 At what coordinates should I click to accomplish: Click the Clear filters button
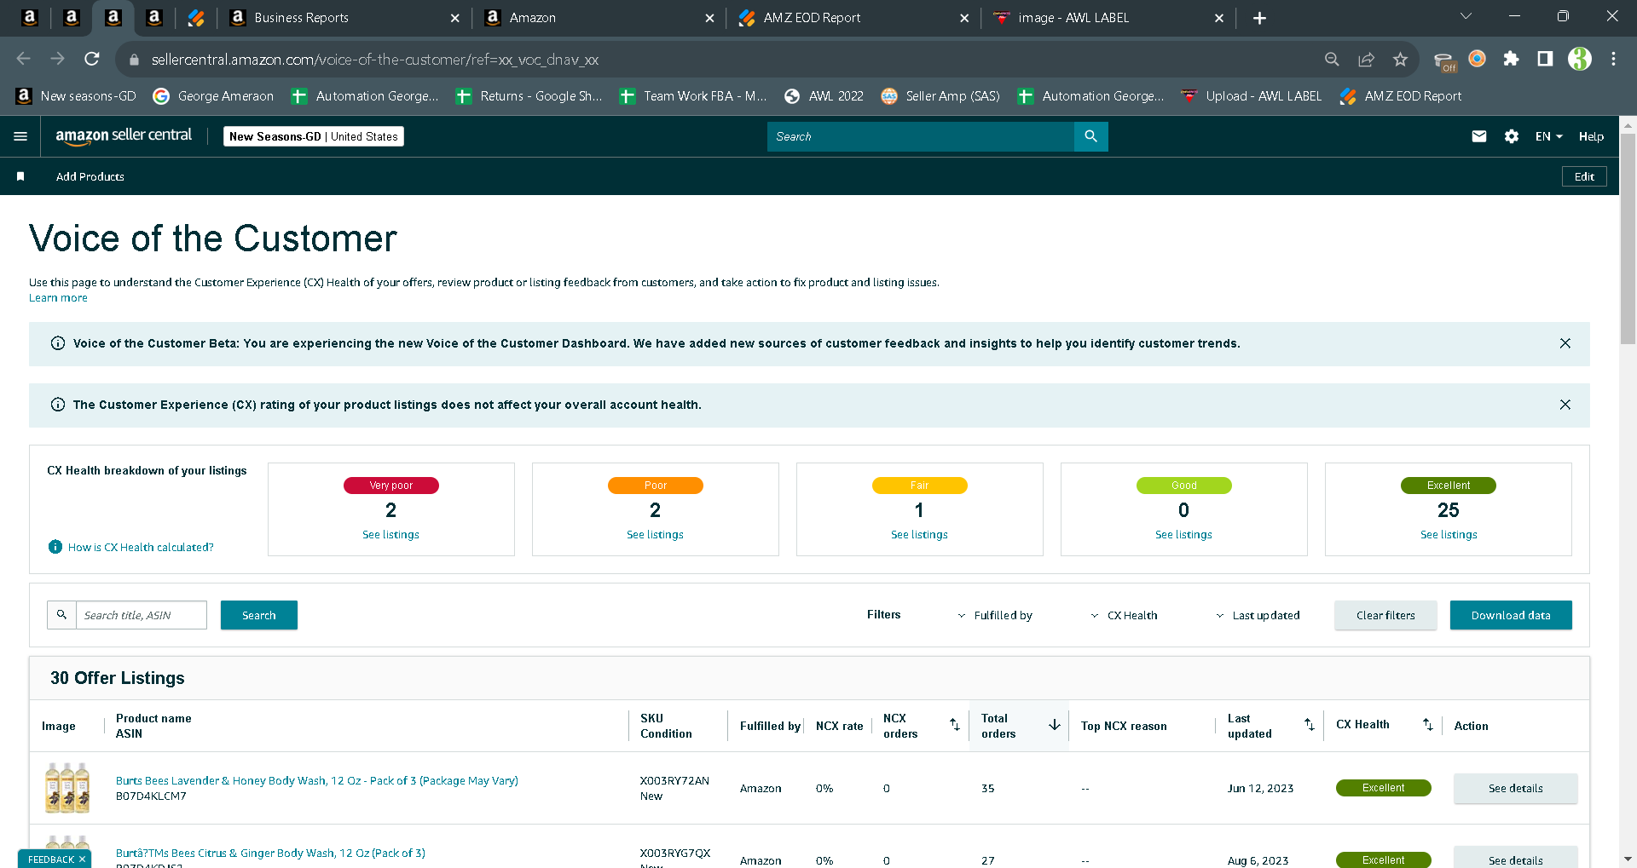(x=1385, y=615)
